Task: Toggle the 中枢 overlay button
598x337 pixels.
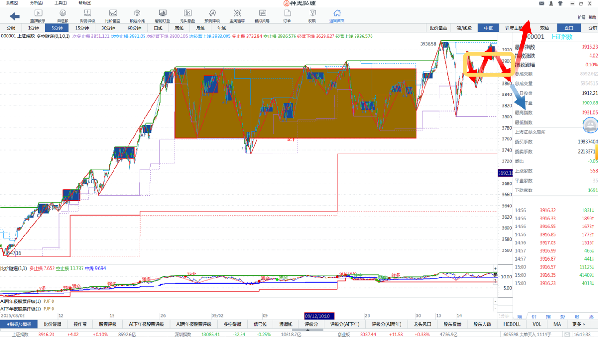Action: coord(488,28)
